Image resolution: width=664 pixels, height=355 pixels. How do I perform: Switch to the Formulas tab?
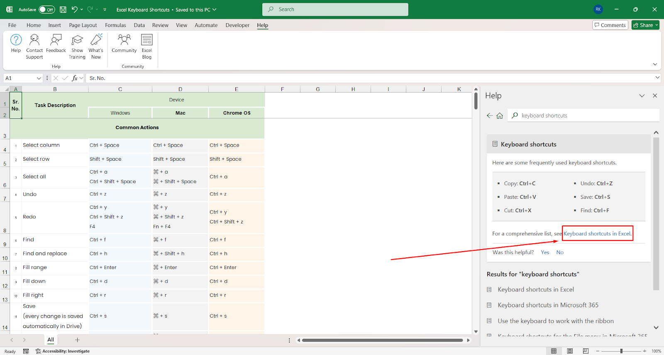coord(115,25)
